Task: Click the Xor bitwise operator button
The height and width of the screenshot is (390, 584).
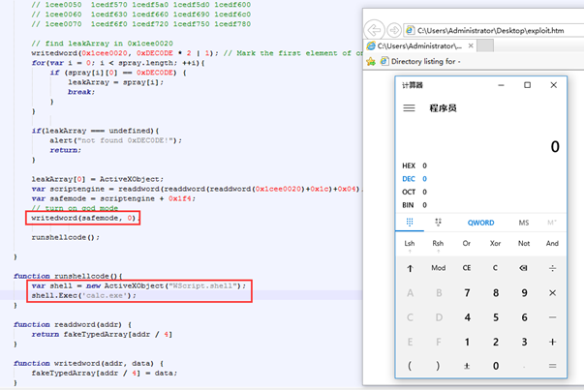Action: point(495,243)
